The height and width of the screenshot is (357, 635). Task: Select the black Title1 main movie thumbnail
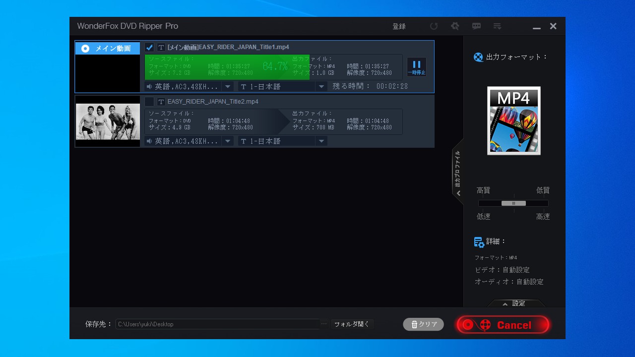point(108,73)
